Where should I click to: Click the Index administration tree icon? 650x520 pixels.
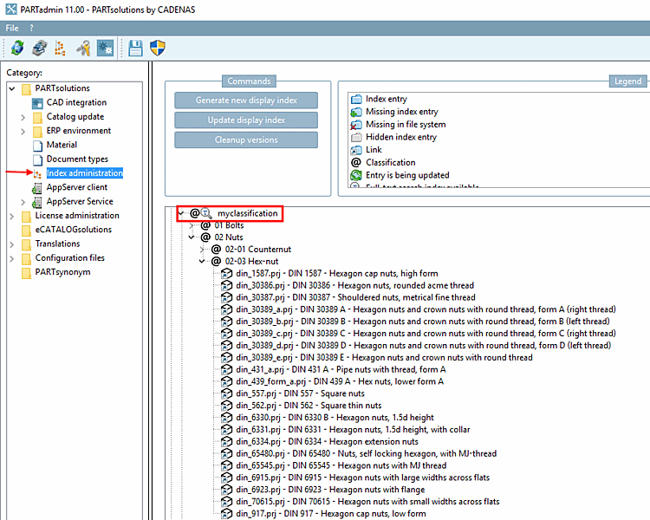37,173
